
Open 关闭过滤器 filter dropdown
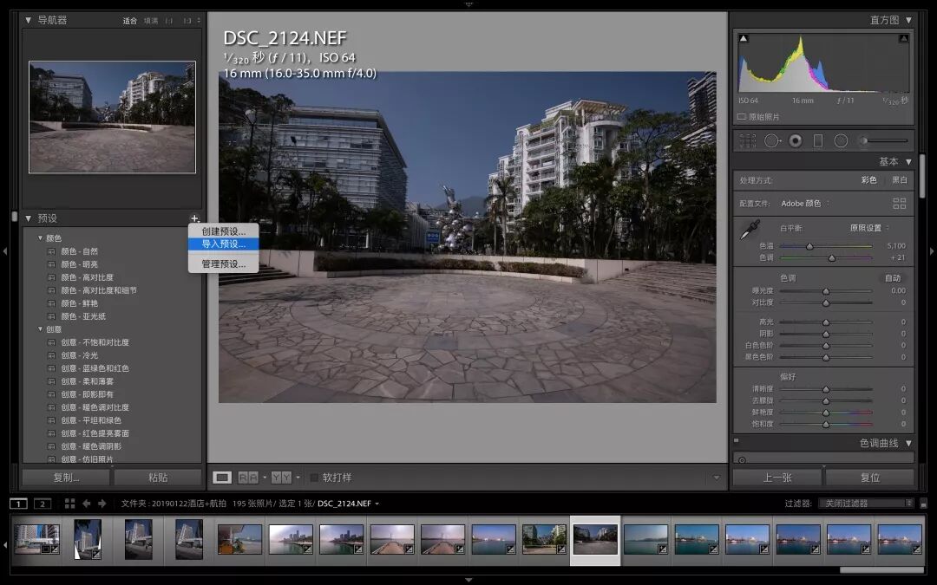coord(865,504)
